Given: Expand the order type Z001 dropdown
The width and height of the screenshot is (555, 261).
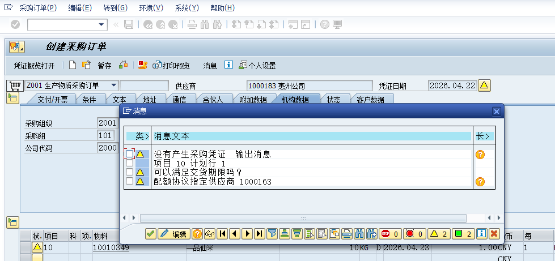Looking at the screenshot, I should pos(114,85).
